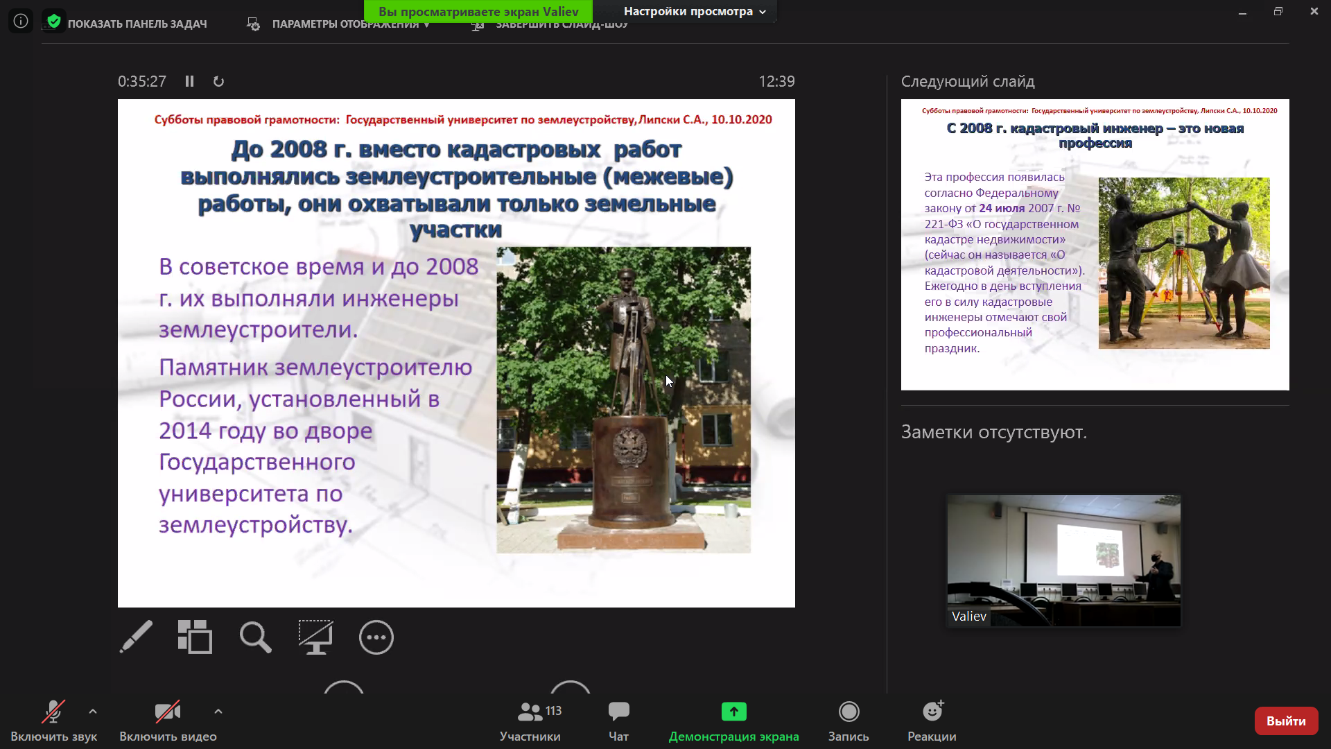Open the Чат chat panel

tap(618, 721)
